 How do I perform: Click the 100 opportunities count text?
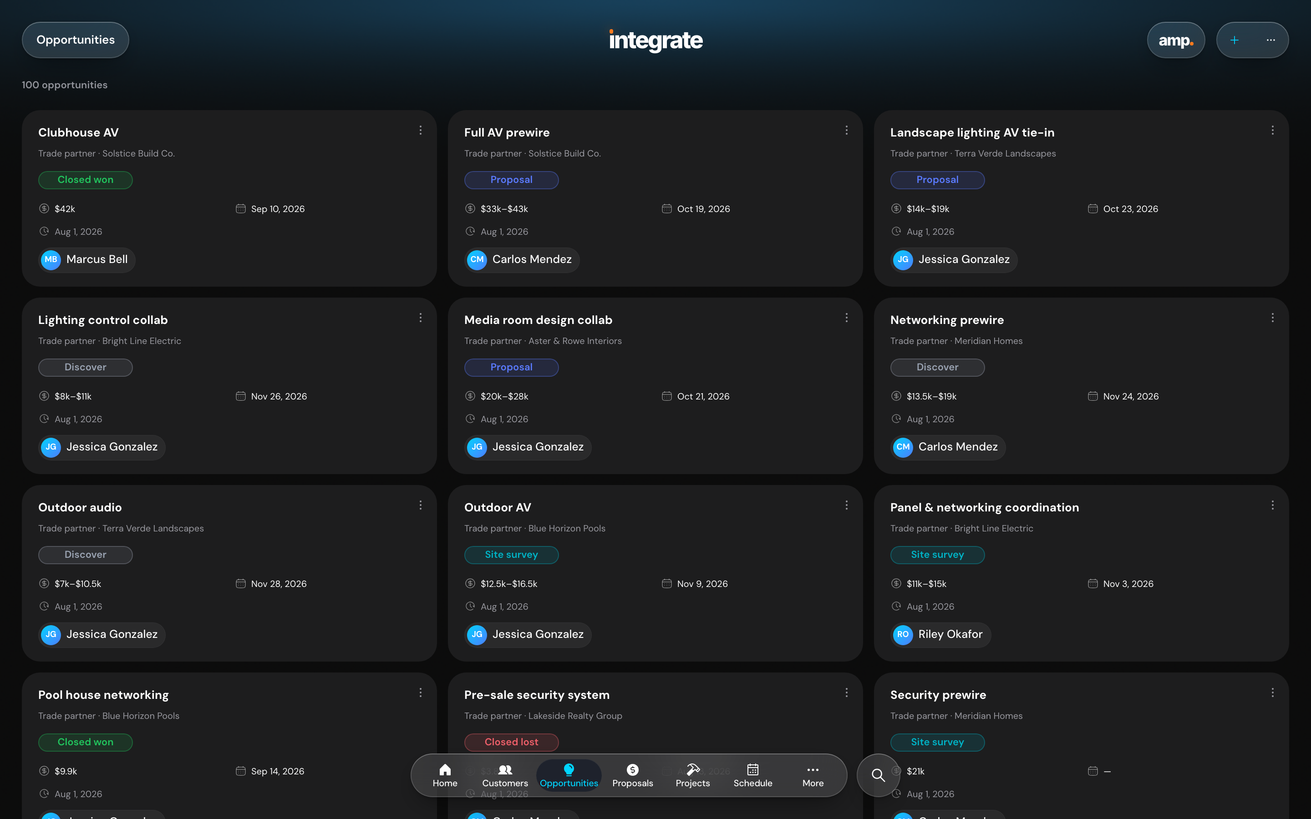(x=65, y=85)
